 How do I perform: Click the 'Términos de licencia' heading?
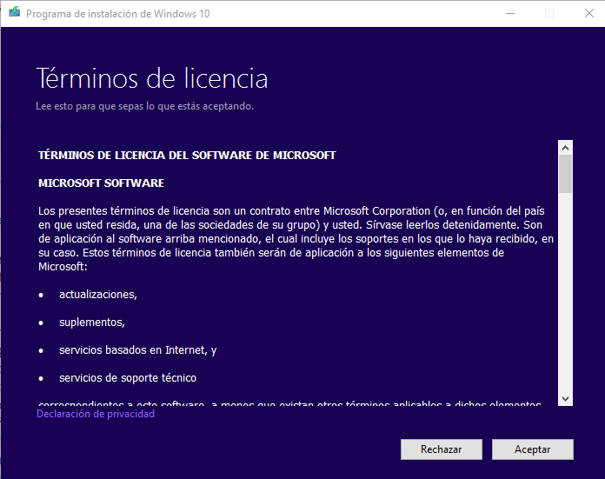152,78
